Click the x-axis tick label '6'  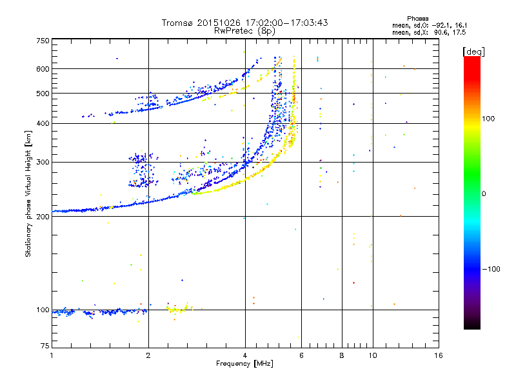click(301, 355)
